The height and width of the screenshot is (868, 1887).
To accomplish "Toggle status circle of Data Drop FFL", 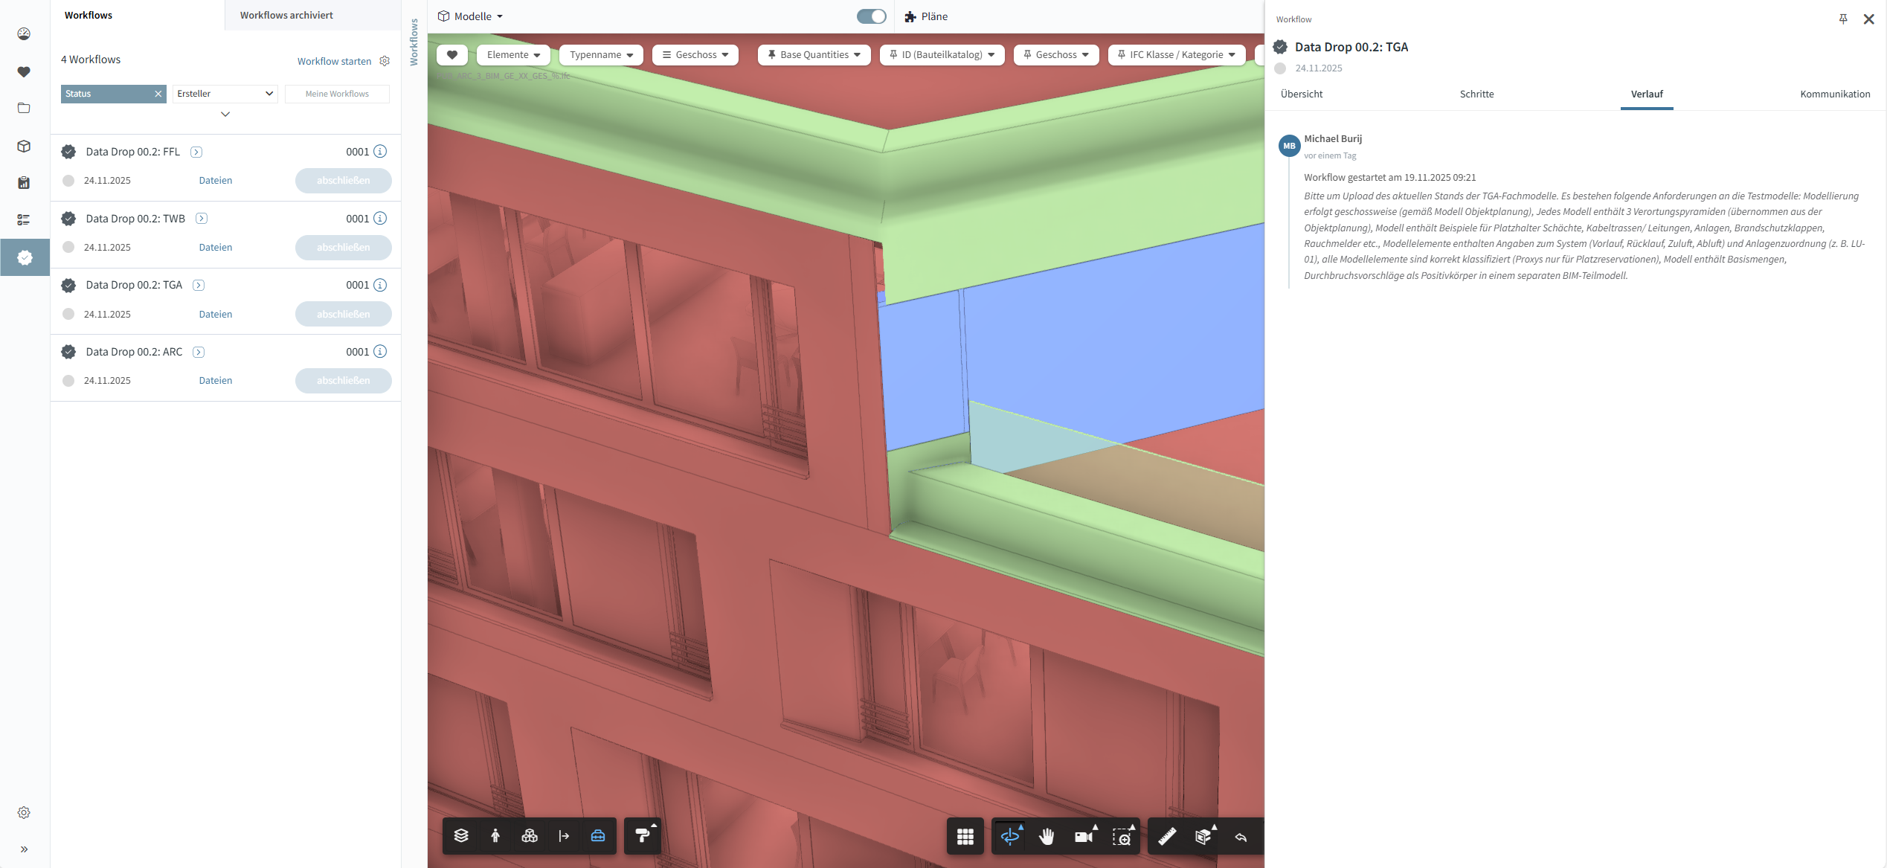I will 68,181.
